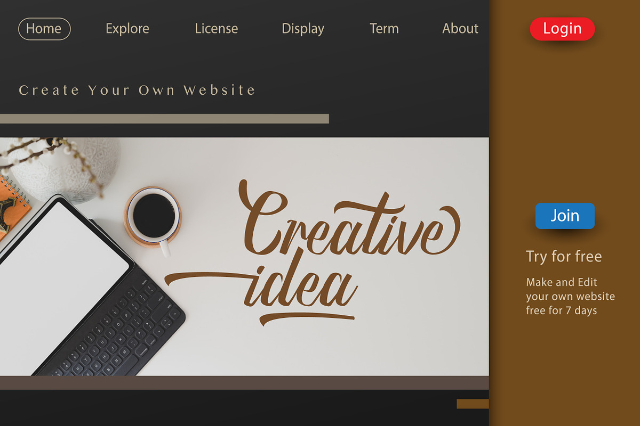Go to the Explore page

127,29
